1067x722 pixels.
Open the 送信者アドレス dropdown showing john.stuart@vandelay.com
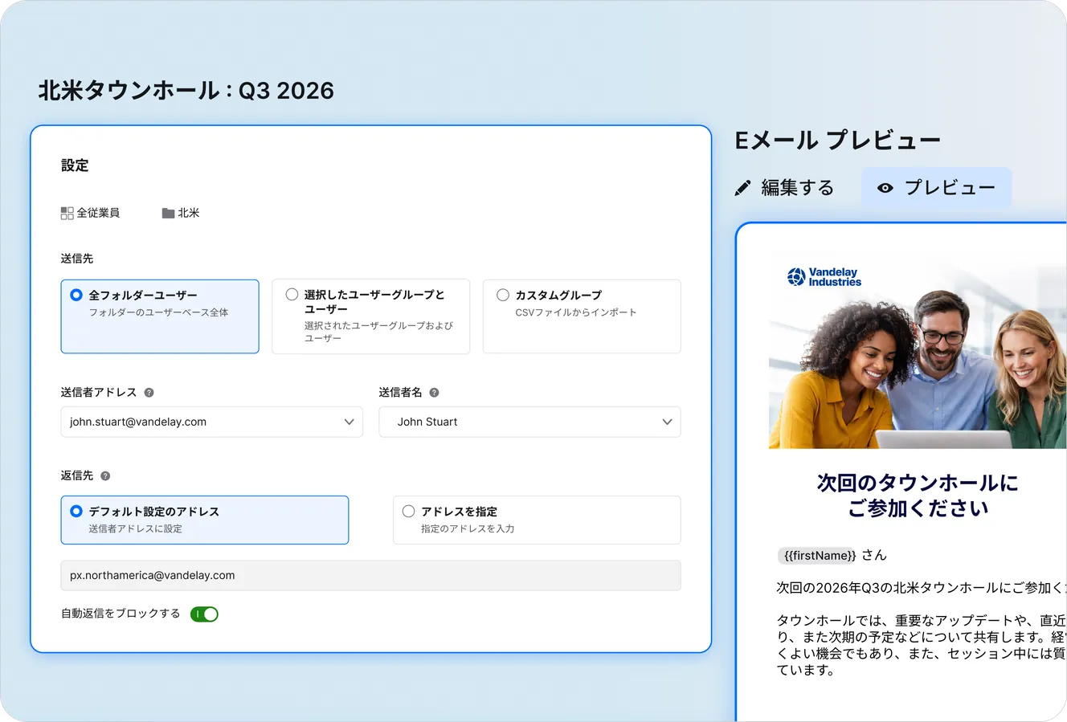212,422
